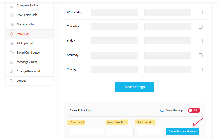Click the Change Password lock icon
Image resolution: width=218 pixels, height=139 pixels.
coord(12,72)
